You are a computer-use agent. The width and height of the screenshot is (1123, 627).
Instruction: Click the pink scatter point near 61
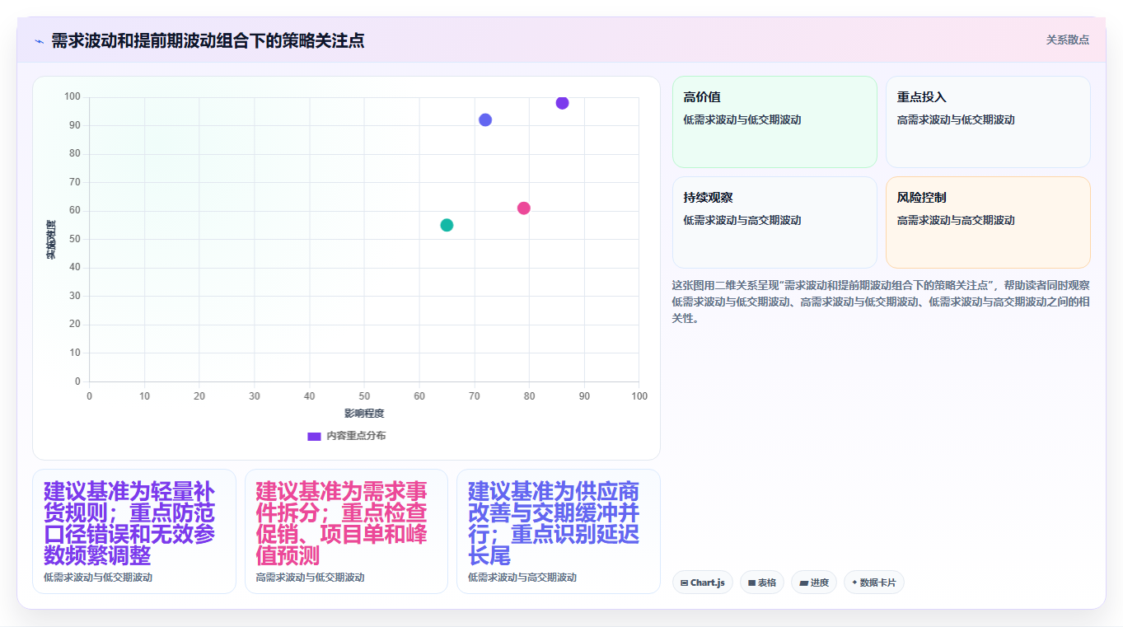click(523, 208)
